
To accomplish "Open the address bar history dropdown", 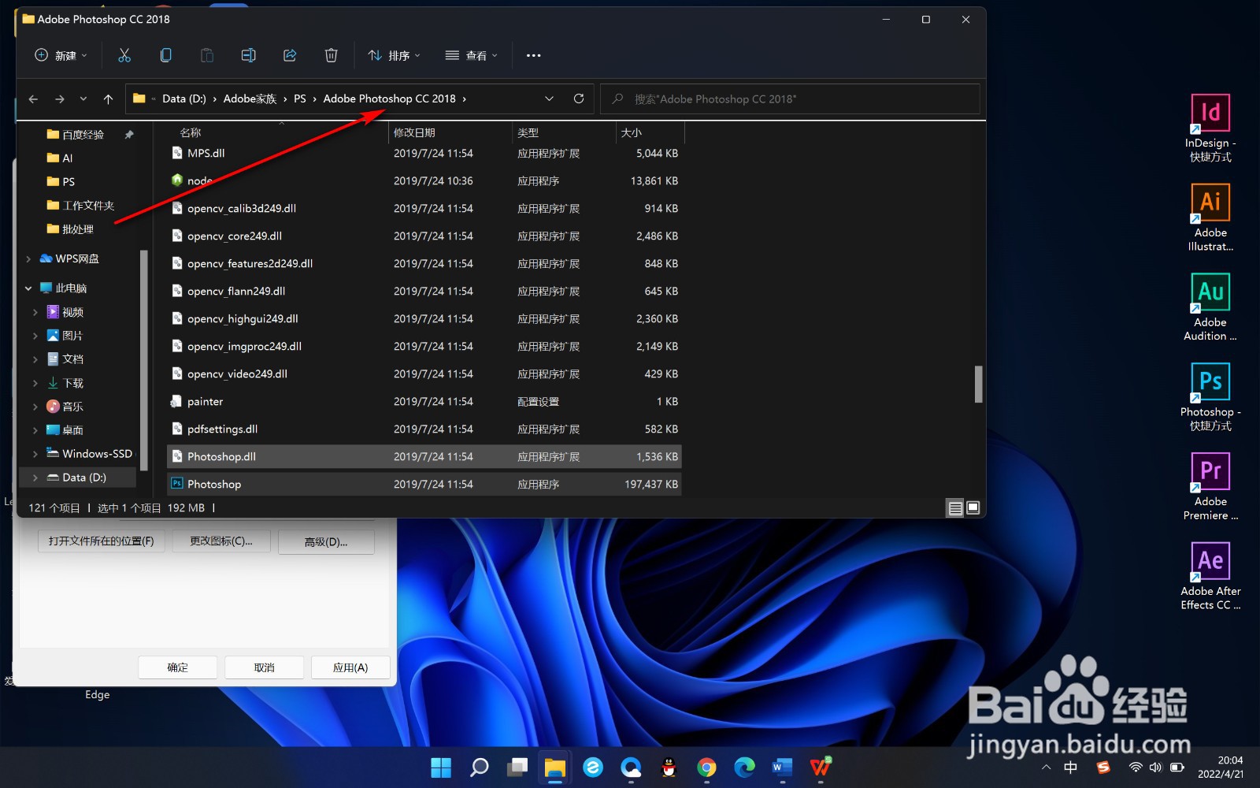I will click(x=549, y=98).
